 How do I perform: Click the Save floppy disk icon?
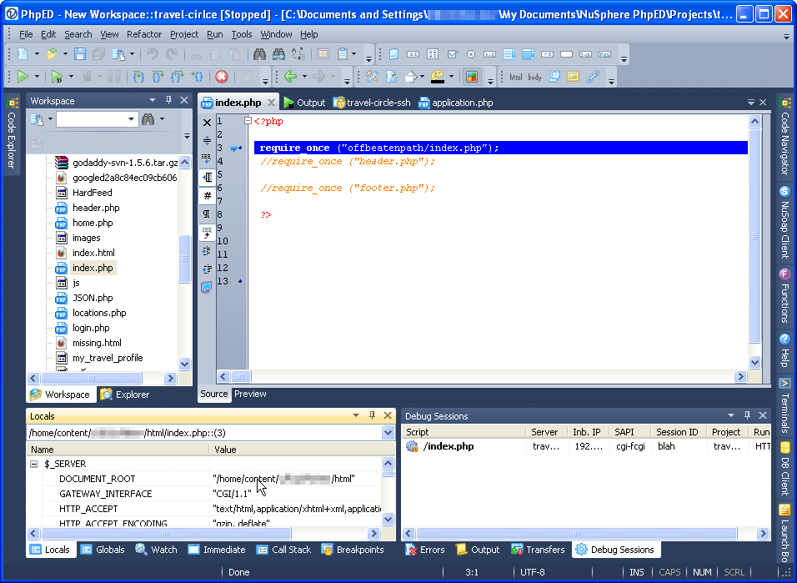80,54
